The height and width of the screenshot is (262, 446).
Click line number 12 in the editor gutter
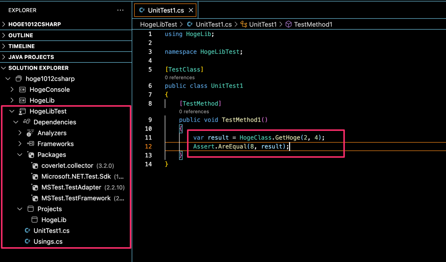[x=148, y=146]
